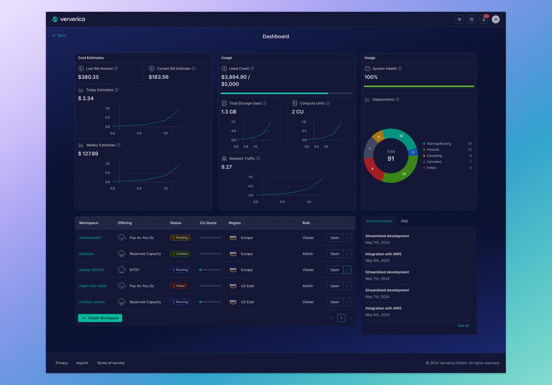This screenshot has width=552, height=385.
Task: Toggle light mode theme in the header
Action: coord(459,19)
